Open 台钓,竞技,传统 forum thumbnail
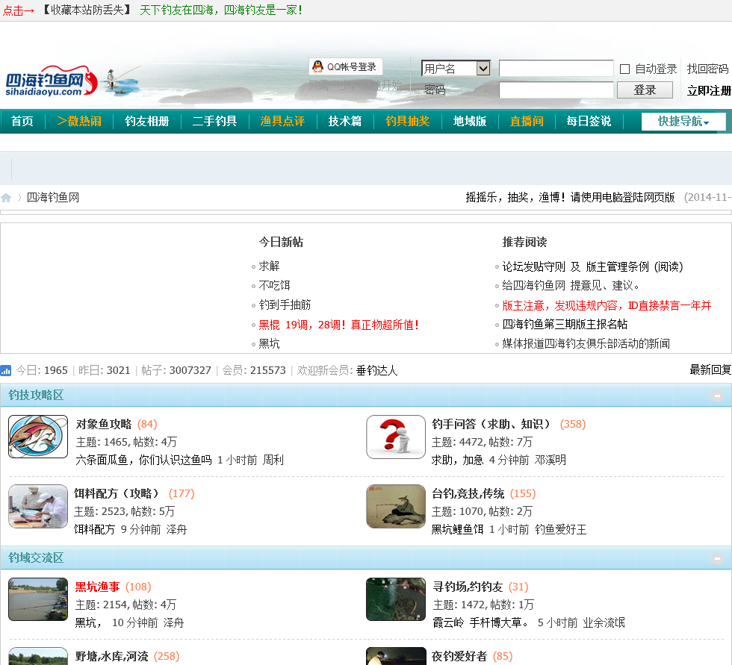732x665 pixels. point(396,506)
